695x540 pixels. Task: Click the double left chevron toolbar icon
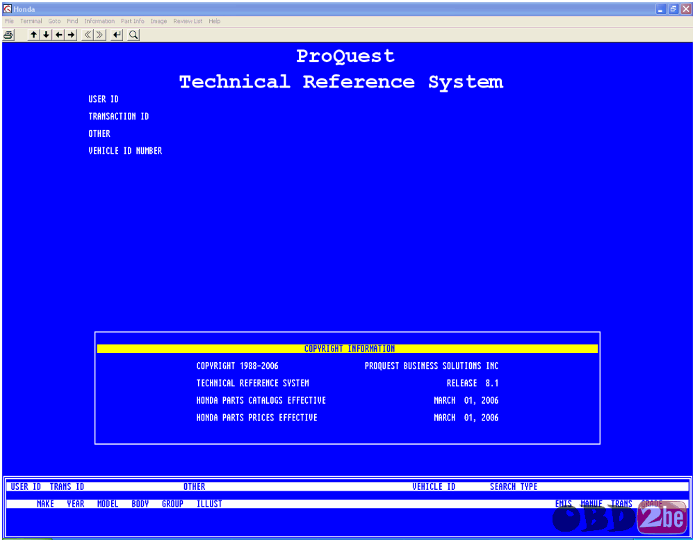[88, 35]
